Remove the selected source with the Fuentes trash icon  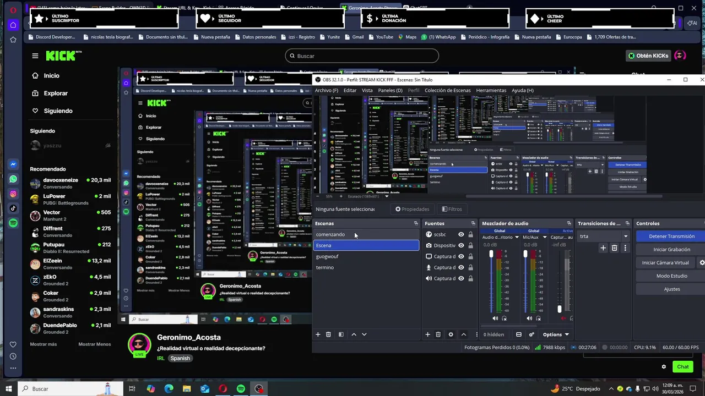[438, 334]
